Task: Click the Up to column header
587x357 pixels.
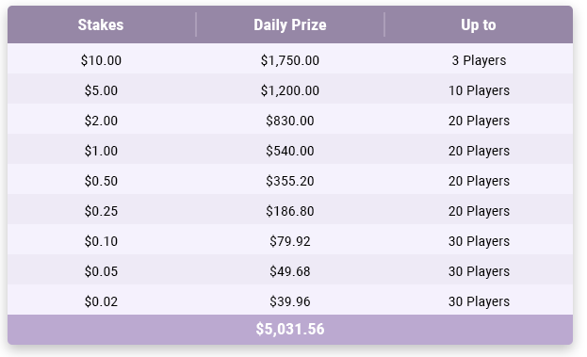Action: pyautogui.click(x=479, y=25)
